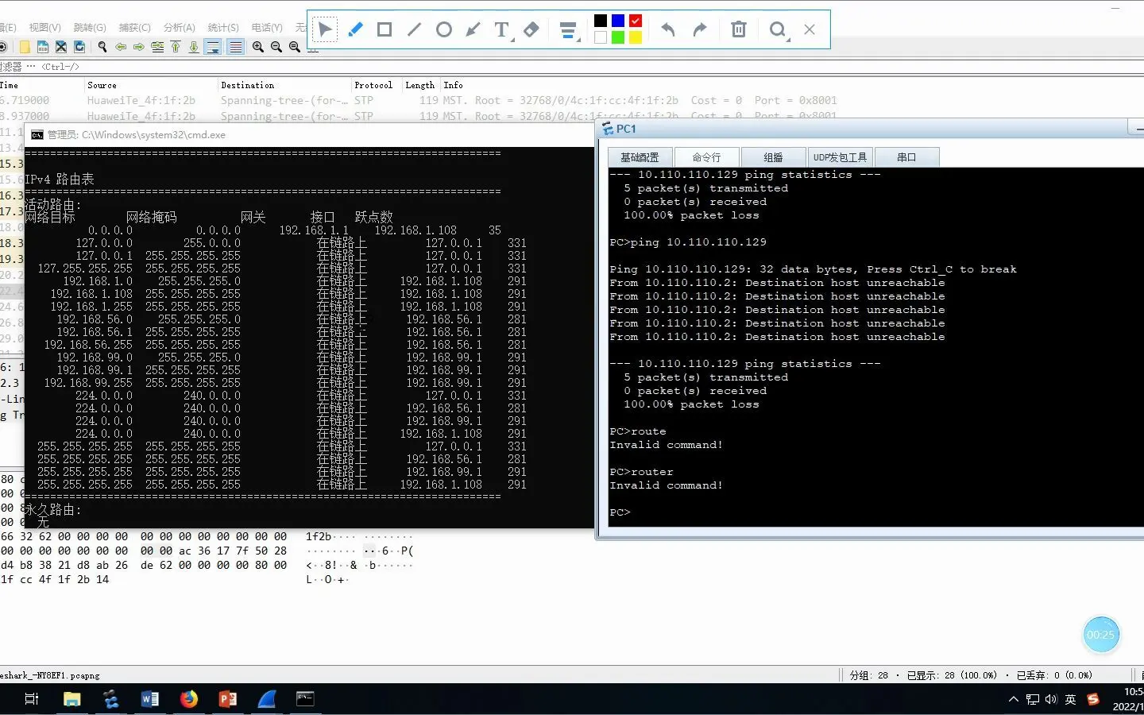Screen dimensions: 1144x715
Task: Jump to first packet in Wireshark
Action: coord(176,47)
